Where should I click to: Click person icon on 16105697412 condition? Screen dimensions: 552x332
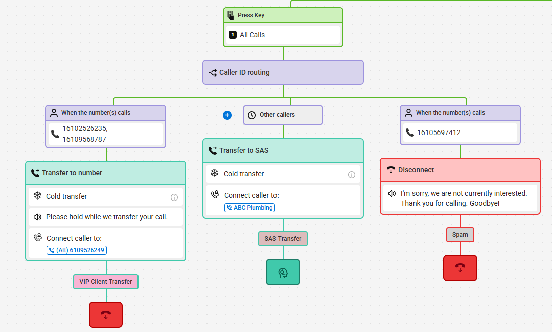pyautogui.click(x=408, y=113)
